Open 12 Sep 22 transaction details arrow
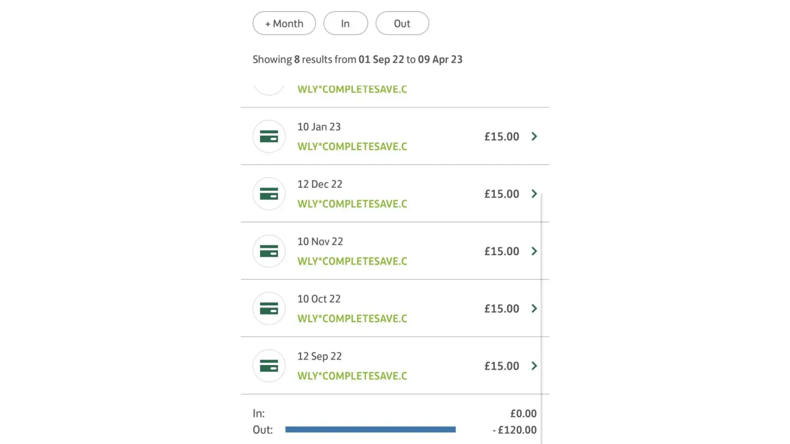790x444 pixels. click(x=534, y=365)
